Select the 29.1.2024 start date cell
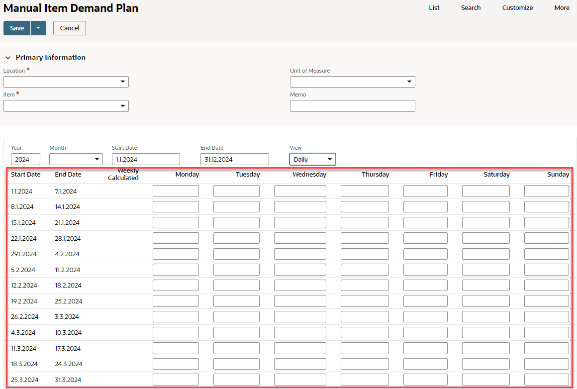The height and width of the screenshot is (389, 577). (23, 254)
